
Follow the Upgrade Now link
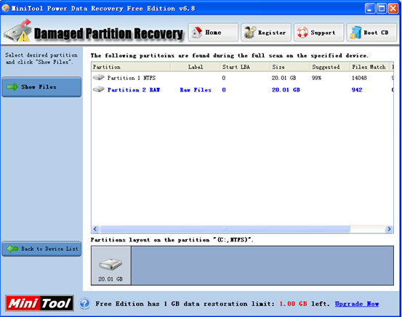coord(357,304)
